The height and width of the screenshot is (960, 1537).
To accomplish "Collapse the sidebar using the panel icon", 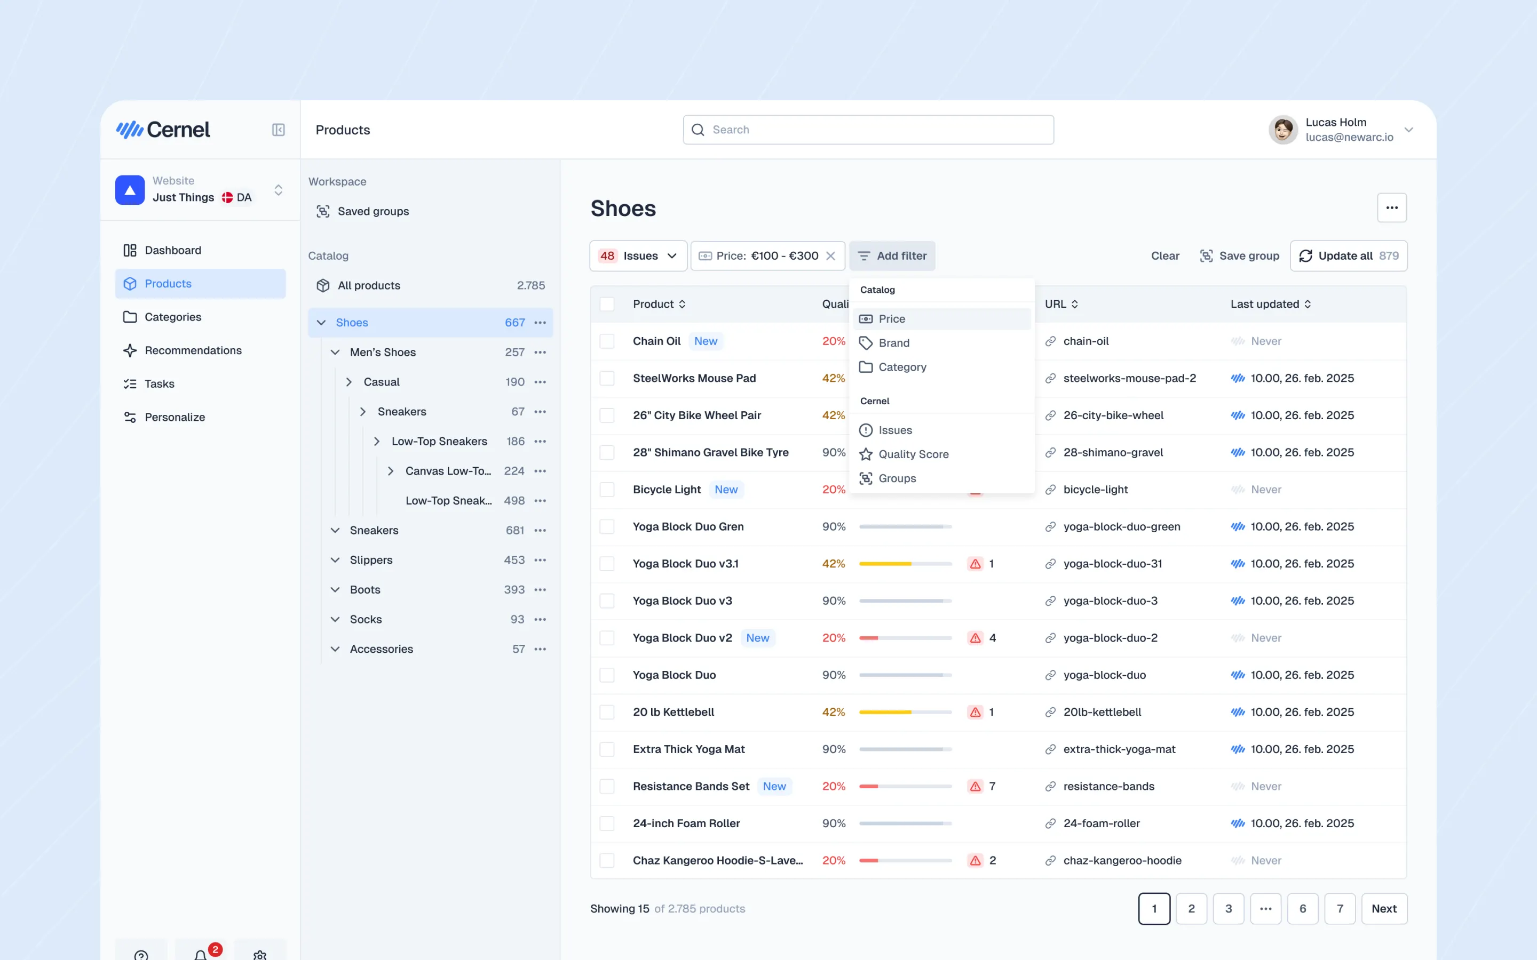I will [x=278, y=130].
